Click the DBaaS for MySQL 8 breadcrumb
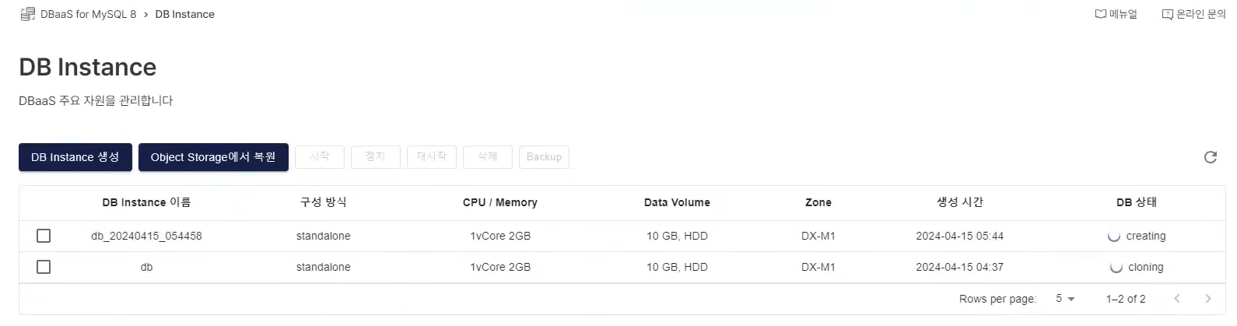The image size is (1237, 326). pos(88,14)
